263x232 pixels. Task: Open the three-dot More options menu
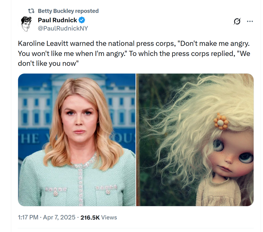[x=250, y=21]
